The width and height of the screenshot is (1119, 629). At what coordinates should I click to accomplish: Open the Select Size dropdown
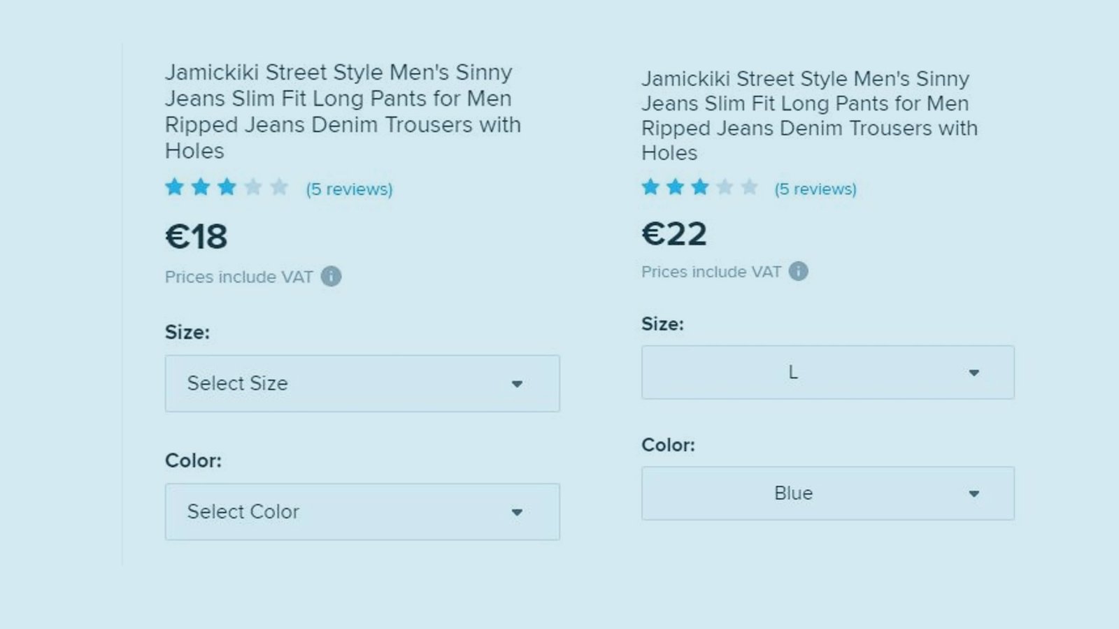coord(362,384)
